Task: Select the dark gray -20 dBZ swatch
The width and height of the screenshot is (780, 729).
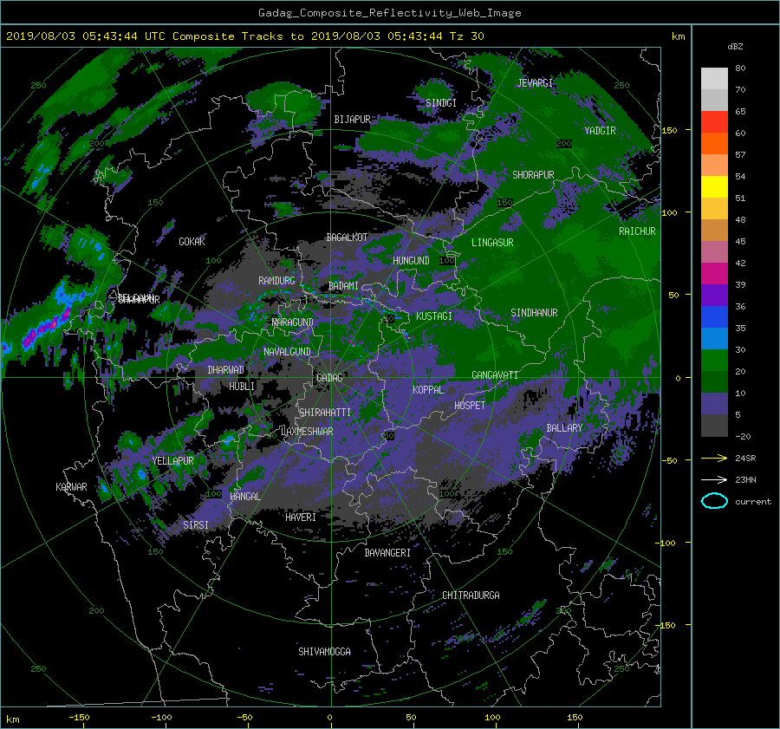Action: [x=714, y=426]
